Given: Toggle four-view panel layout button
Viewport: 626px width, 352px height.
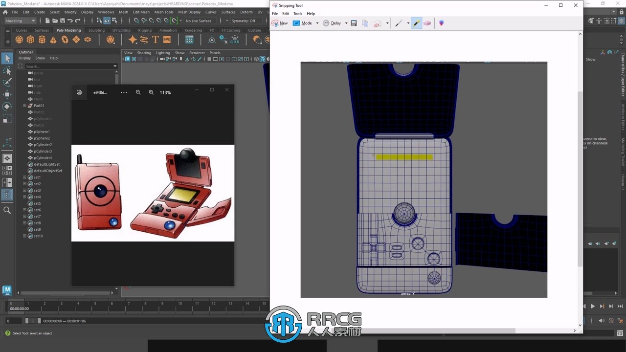Looking at the screenshot, I should [7, 170].
